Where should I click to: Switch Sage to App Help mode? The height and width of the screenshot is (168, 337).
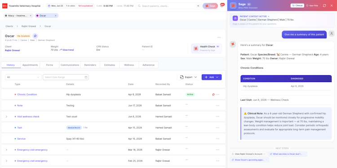click(312, 5)
